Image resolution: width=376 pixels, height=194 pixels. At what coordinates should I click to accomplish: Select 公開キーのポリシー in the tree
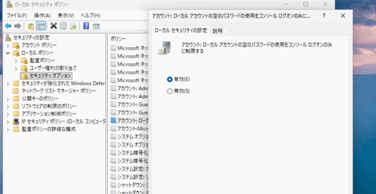pyautogui.click(x=40, y=98)
